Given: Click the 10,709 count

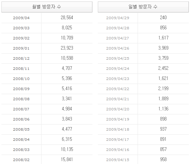Looking at the screenshot, I should click(x=67, y=38).
